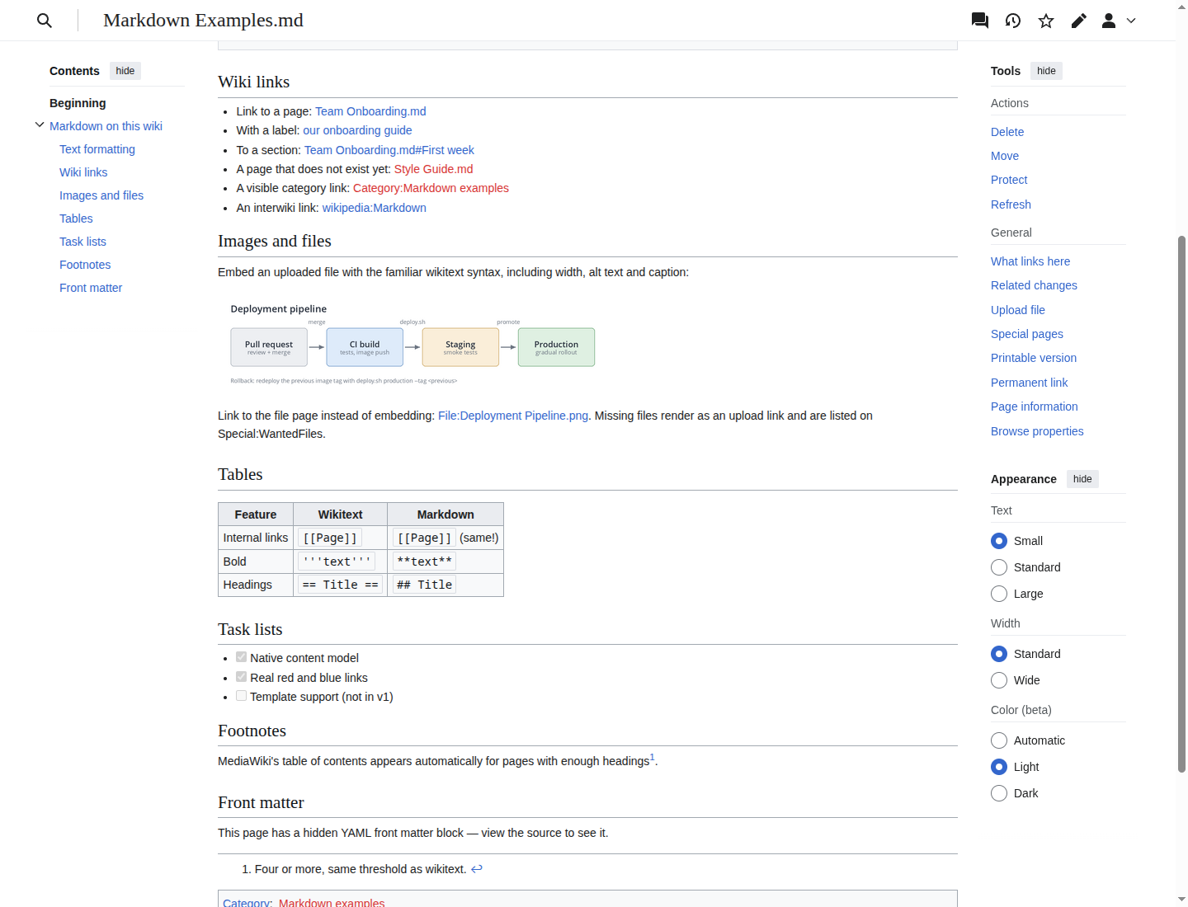The height and width of the screenshot is (907, 1188).
Task: Click the '''text''' wikitext table cell
Action: (x=340, y=562)
